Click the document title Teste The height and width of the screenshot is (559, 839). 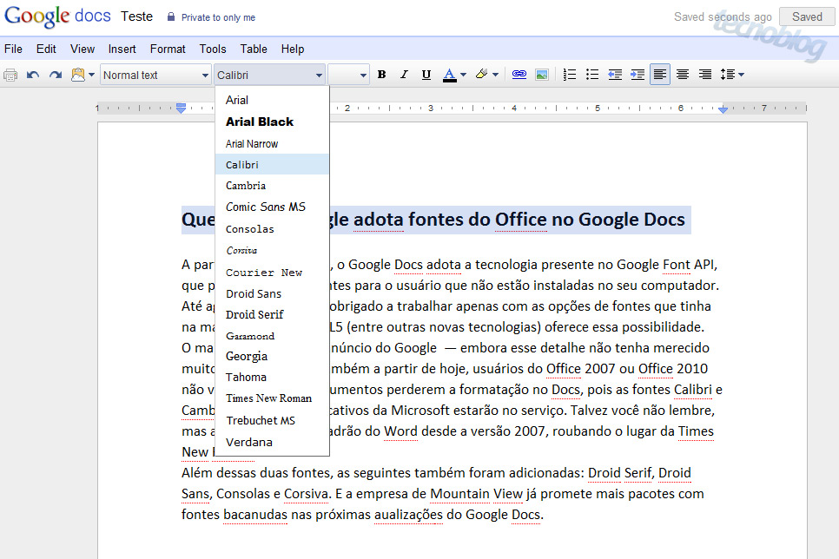coord(136,16)
